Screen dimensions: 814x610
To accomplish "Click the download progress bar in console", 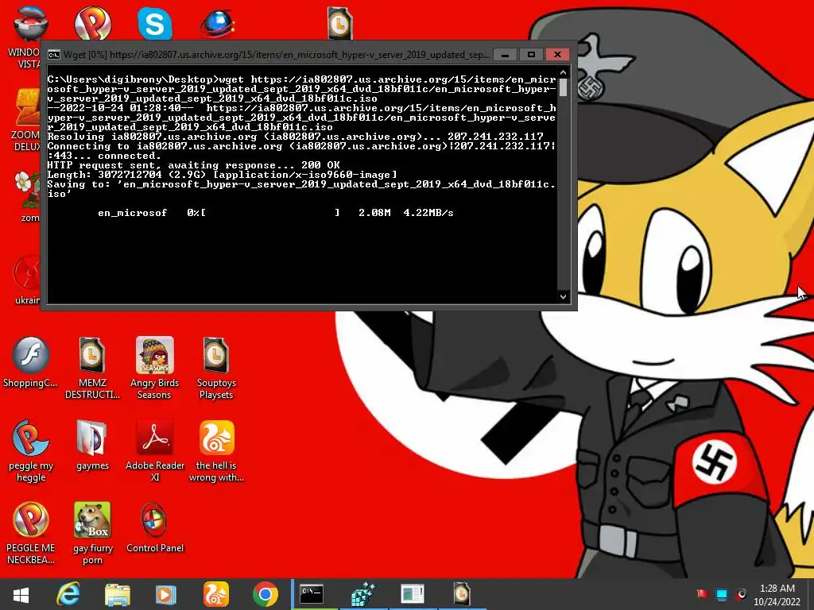I will coord(270,213).
